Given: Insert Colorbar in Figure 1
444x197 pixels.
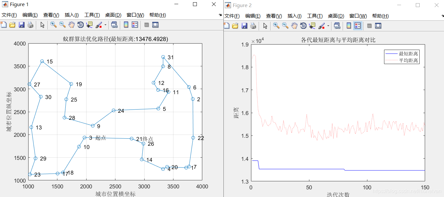Looking at the screenshot, I should point(126,25).
